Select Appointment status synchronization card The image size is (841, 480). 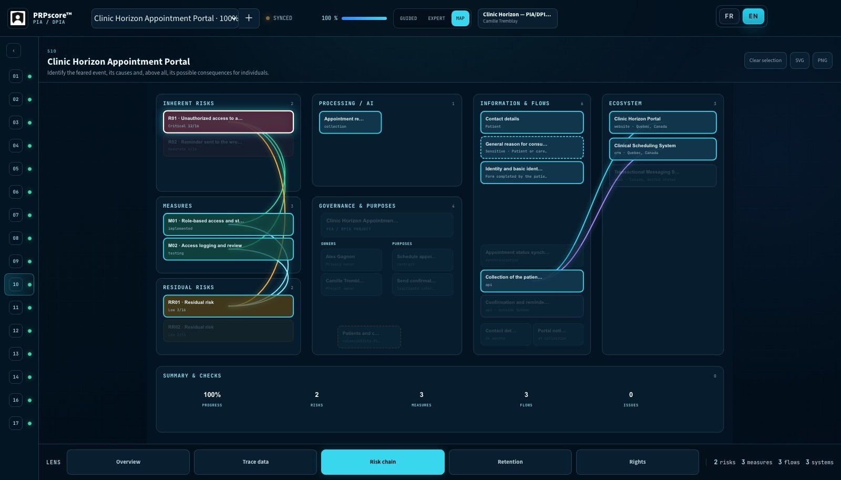point(532,256)
